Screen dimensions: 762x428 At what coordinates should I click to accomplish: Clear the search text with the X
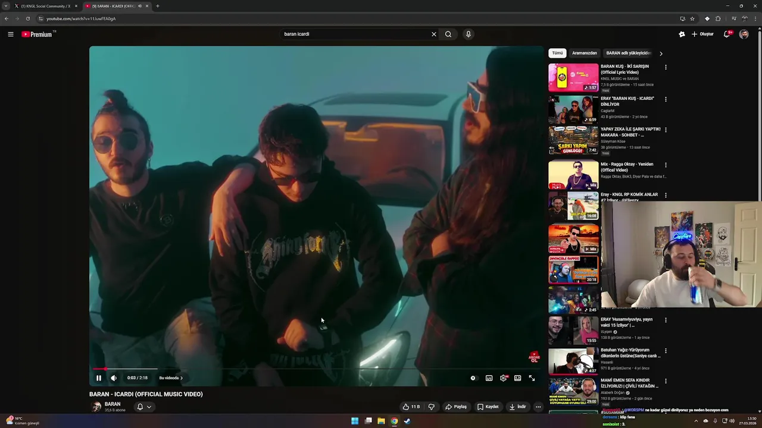click(x=434, y=34)
